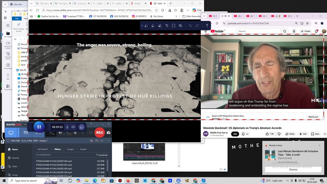Open the File tab in File Explorer
Screen dimensions: 327x184
tap(17, 19)
